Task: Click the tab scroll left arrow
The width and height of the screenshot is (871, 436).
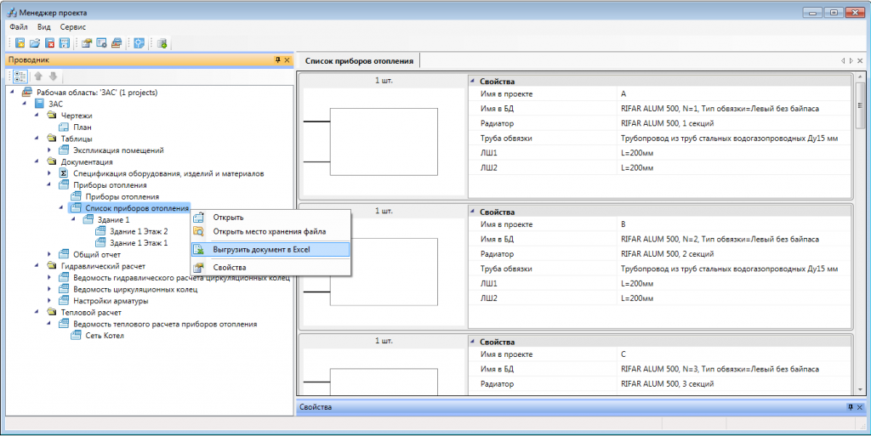Action: coord(843,60)
